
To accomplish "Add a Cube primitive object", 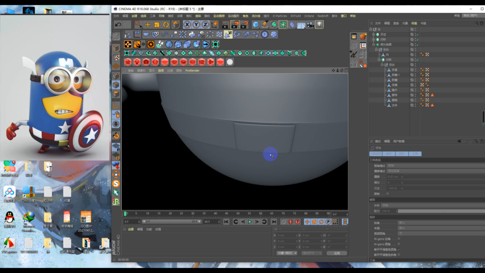I will coord(256,24).
